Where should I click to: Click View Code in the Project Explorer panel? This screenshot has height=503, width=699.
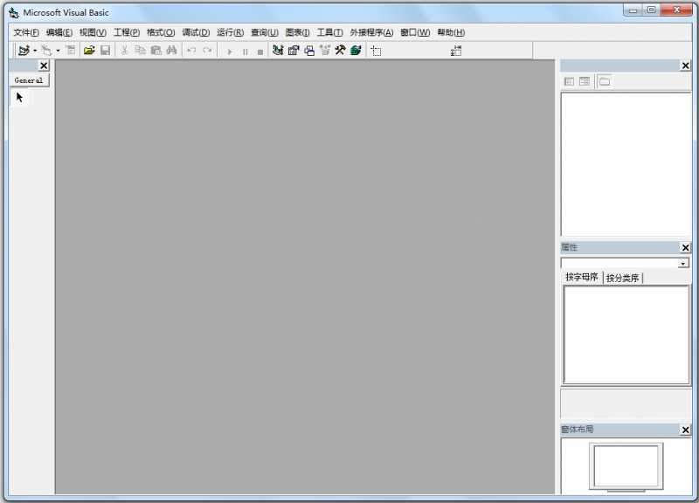point(571,81)
